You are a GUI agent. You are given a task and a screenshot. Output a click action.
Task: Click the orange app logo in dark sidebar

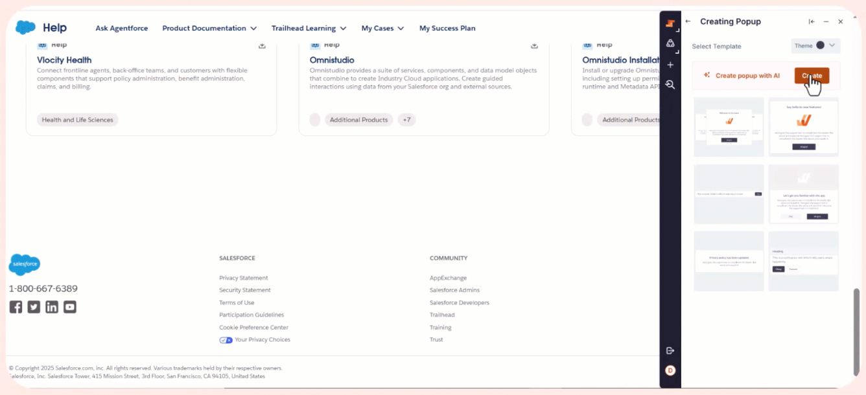tap(670, 23)
